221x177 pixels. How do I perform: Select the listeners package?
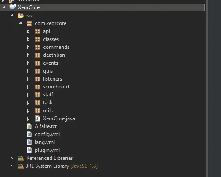click(x=52, y=79)
